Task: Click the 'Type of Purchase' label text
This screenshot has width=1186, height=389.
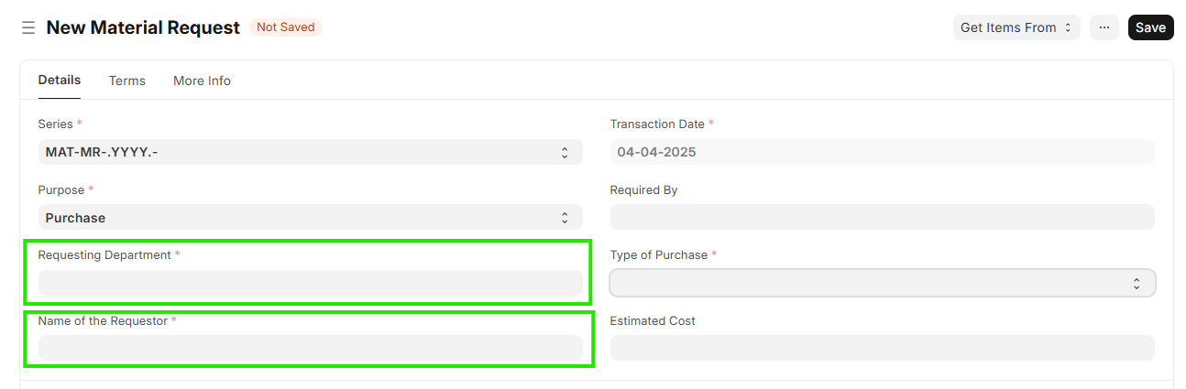Action: point(658,255)
